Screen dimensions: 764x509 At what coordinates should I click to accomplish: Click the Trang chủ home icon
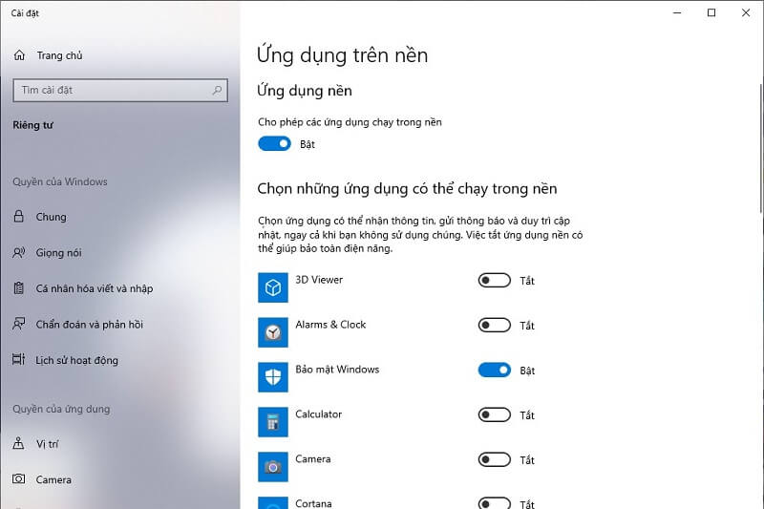[20, 55]
